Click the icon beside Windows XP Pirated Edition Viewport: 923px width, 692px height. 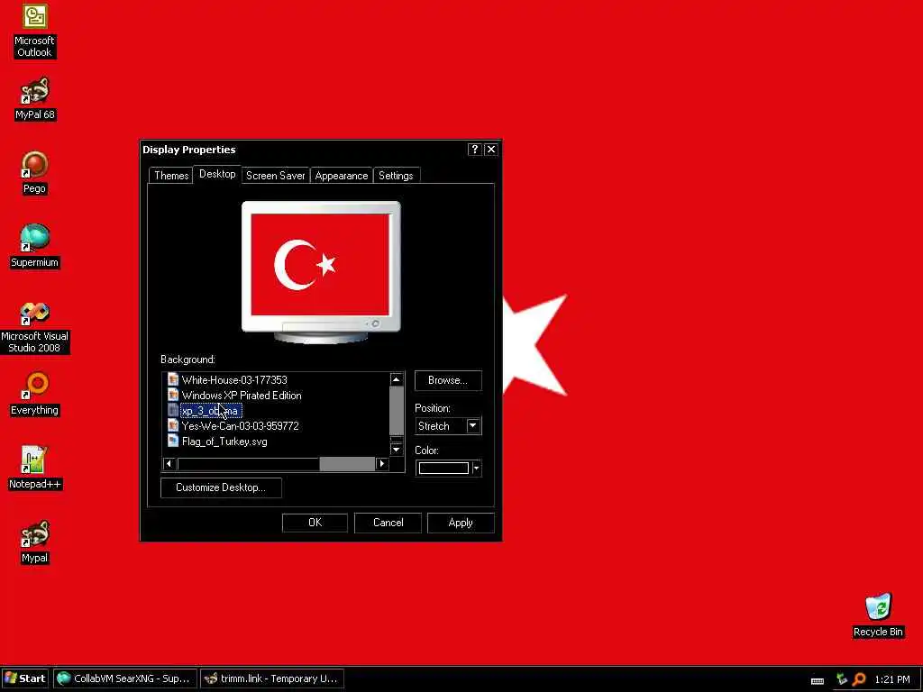(x=173, y=395)
